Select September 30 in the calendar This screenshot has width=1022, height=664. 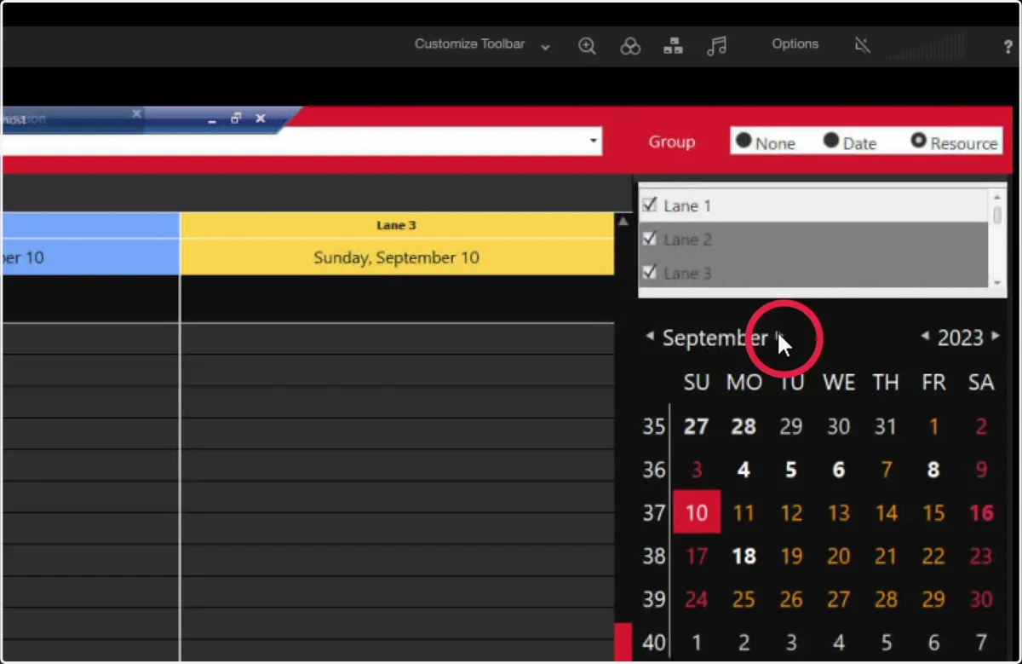click(981, 599)
